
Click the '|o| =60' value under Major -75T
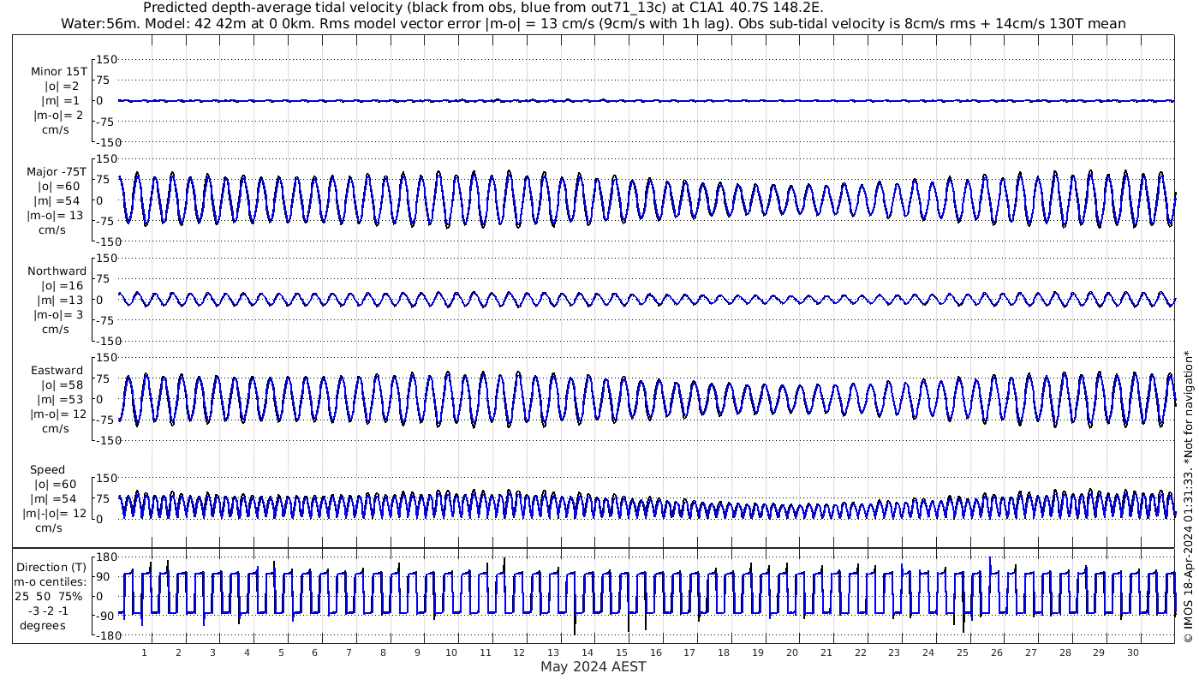pos(58,187)
